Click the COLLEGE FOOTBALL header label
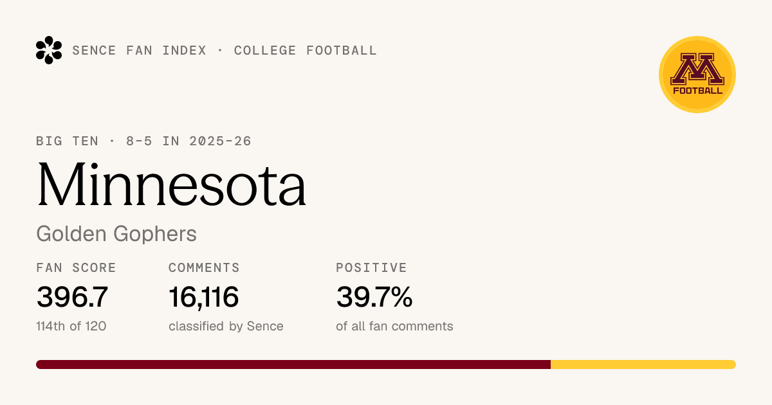 pos(306,50)
